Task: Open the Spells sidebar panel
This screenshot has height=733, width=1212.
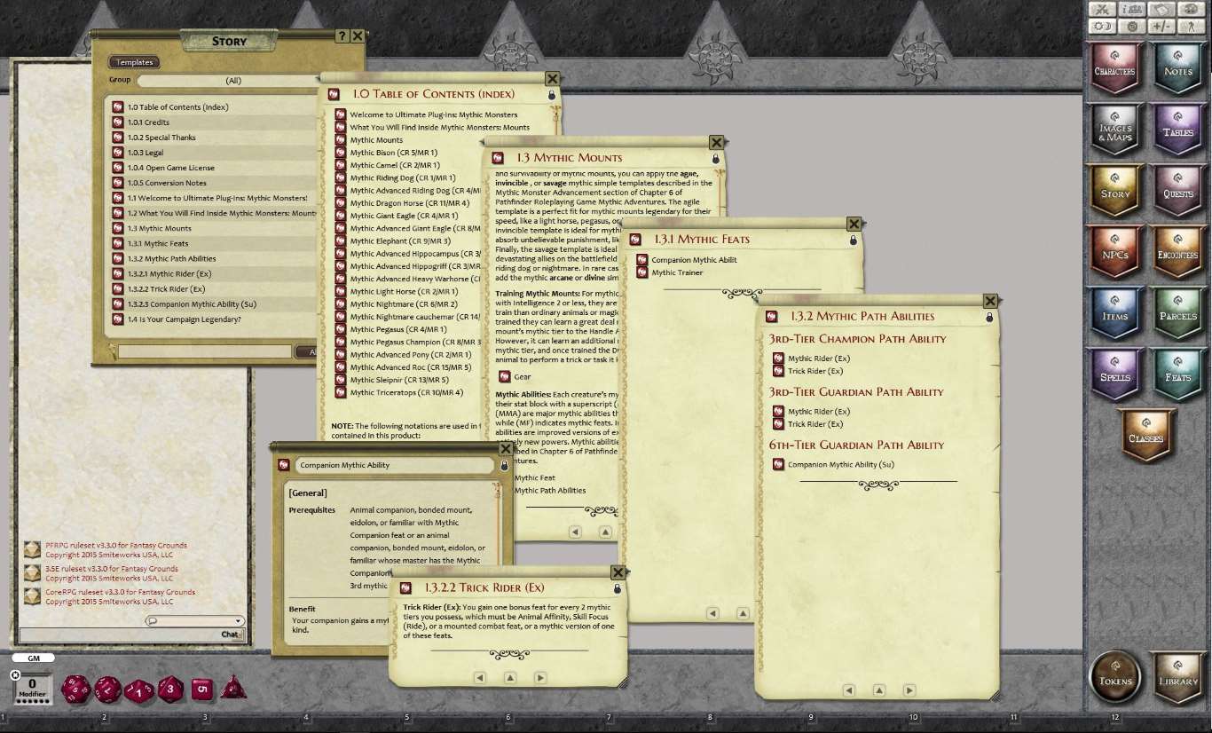Action: tap(1115, 376)
